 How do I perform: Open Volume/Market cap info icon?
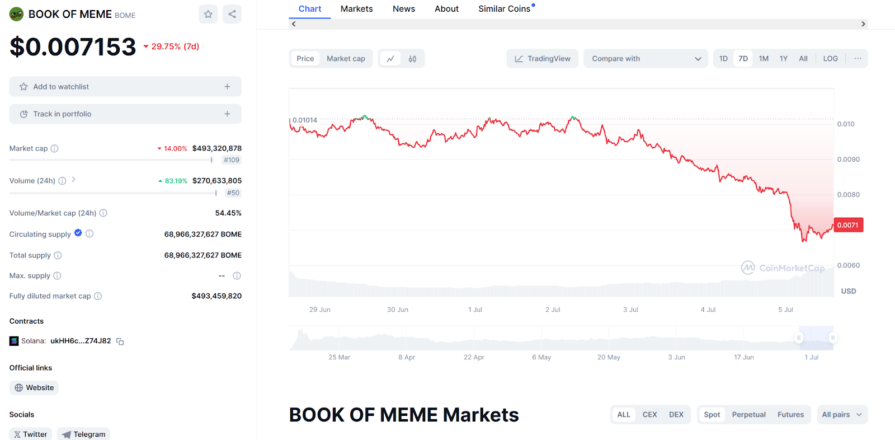coord(103,213)
